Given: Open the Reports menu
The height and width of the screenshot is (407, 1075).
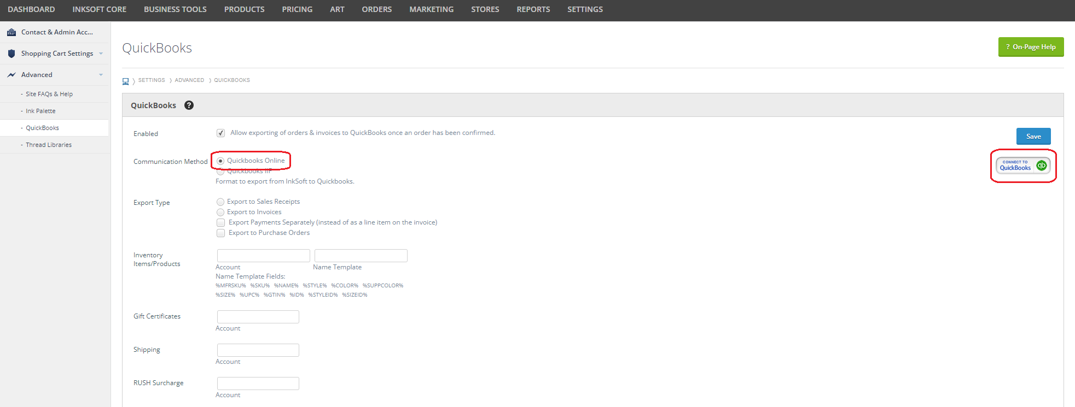Looking at the screenshot, I should [x=533, y=9].
